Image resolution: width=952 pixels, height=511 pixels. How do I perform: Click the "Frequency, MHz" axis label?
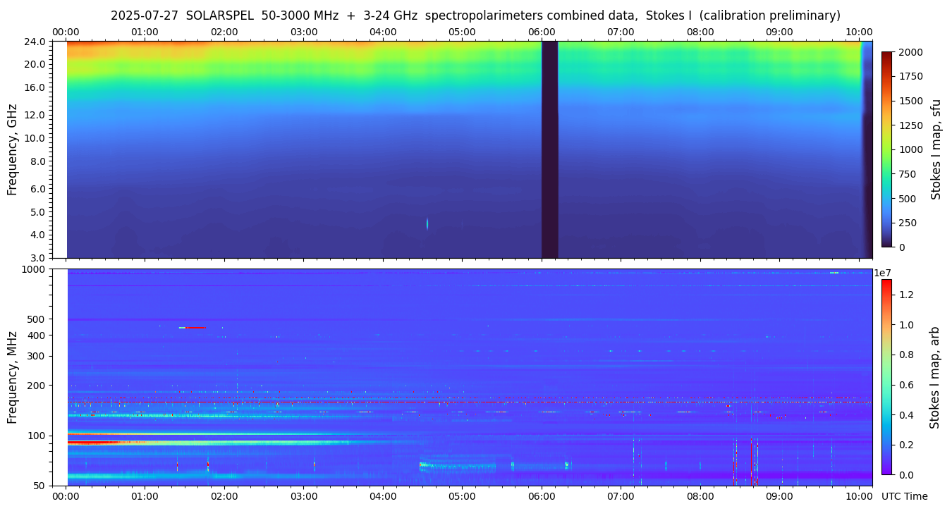[12, 377]
